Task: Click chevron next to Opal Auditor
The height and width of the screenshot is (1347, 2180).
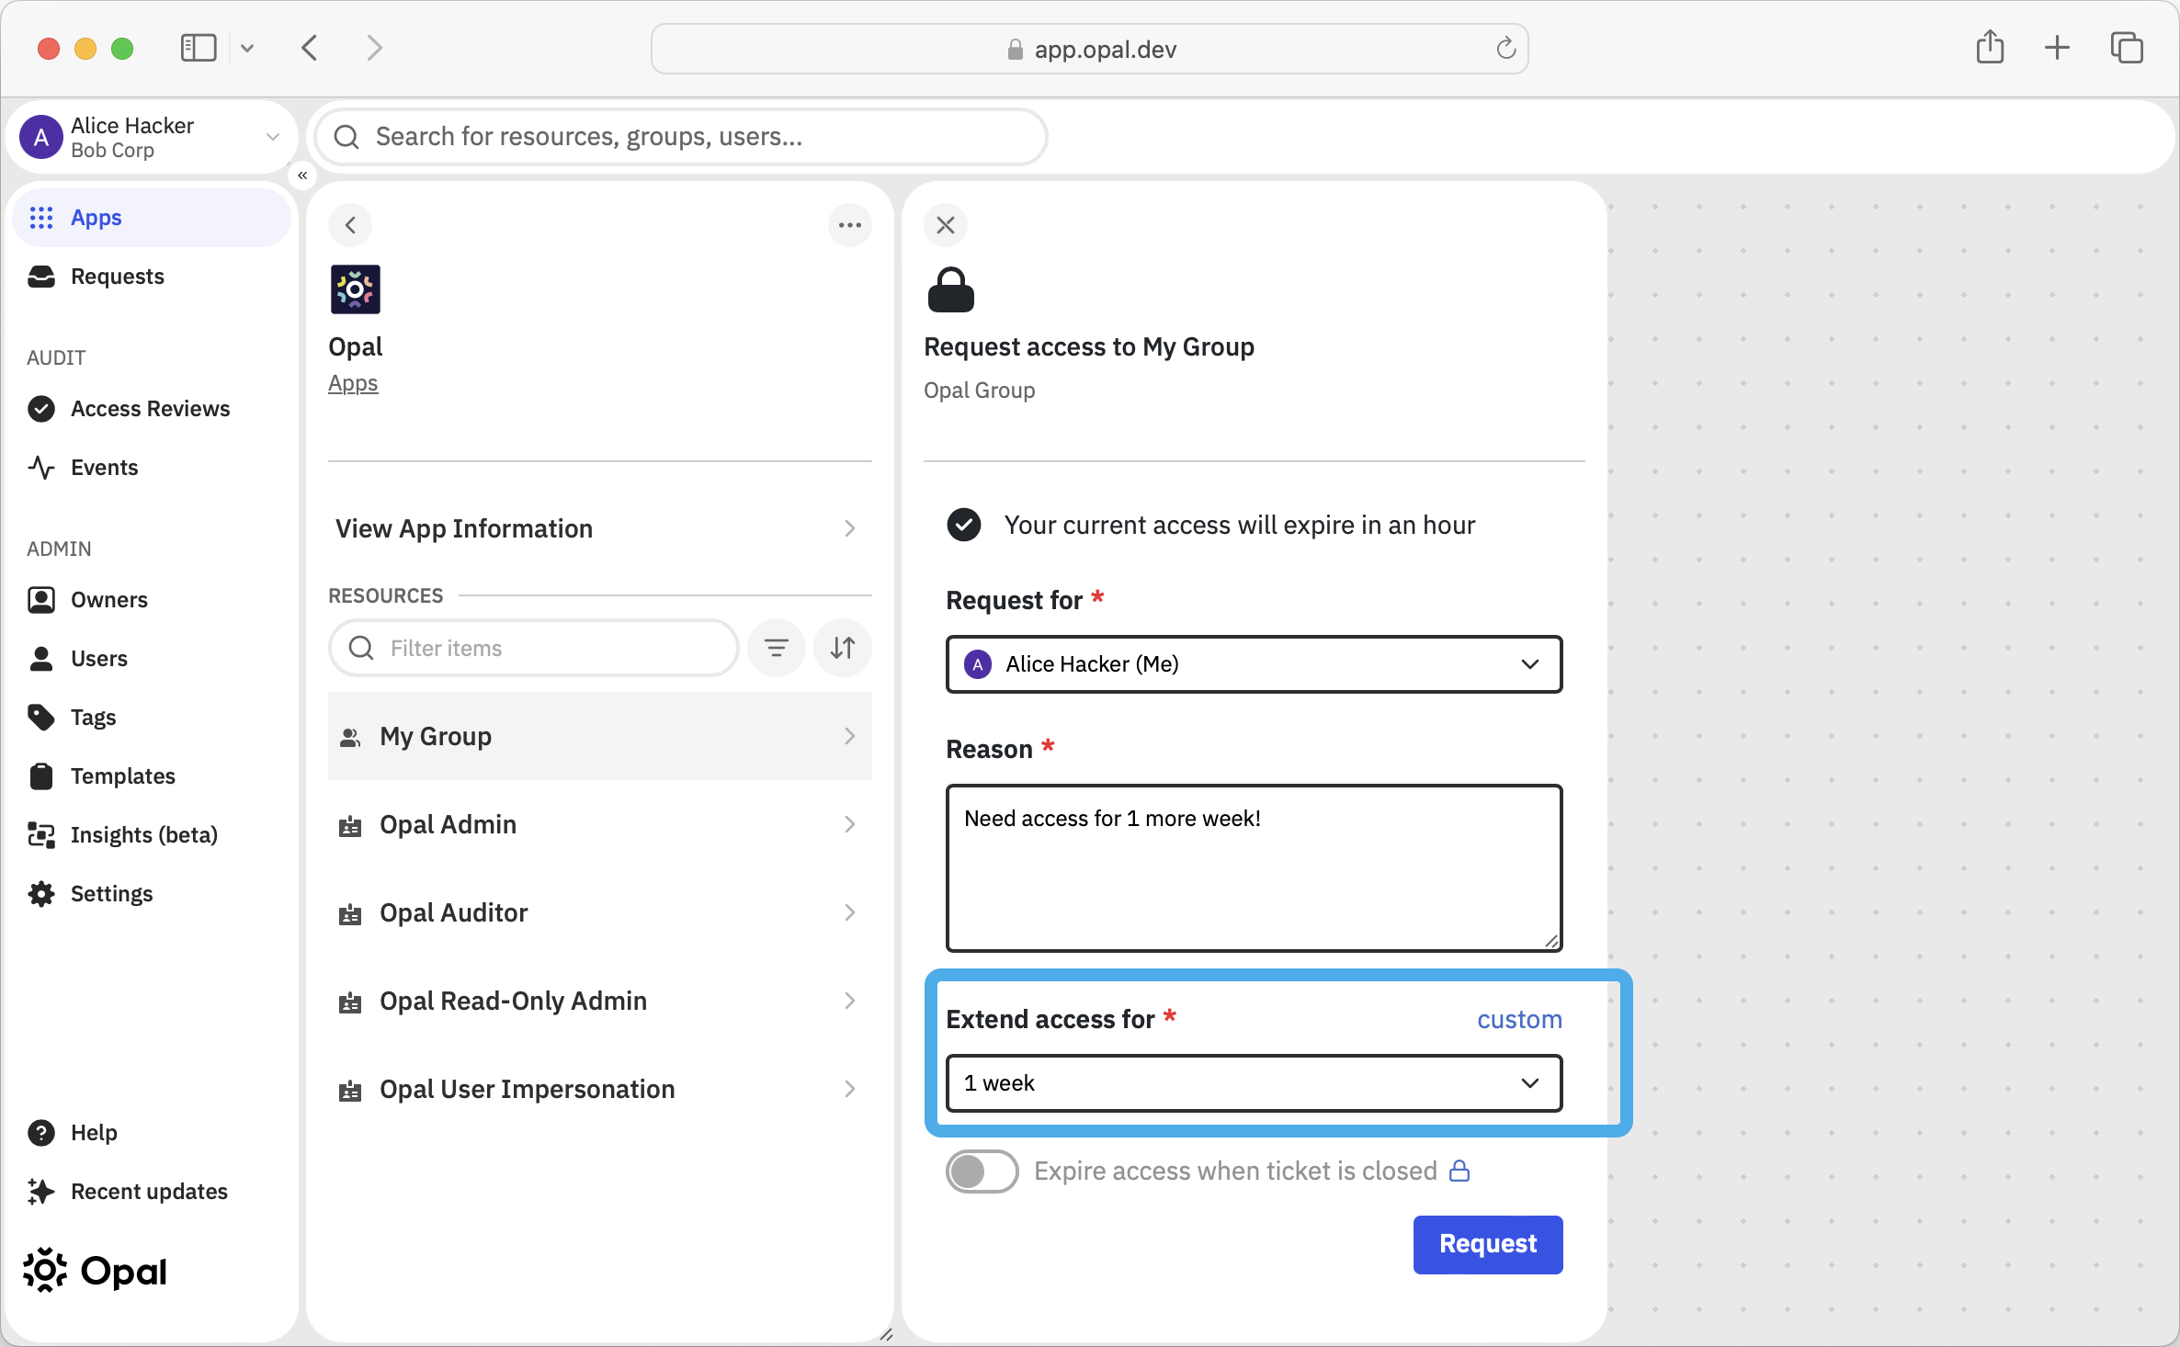Action: tap(849, 912)
